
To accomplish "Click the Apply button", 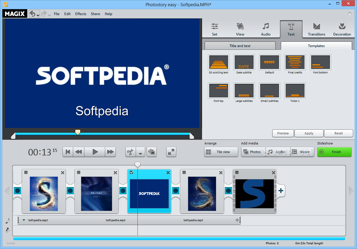I will pyautogui.click(x=309, y=133).
